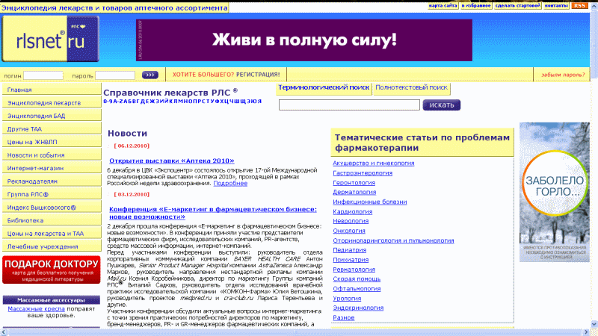The height and width of the screenshot is (336, 598).
Task: Switch to the Терминологический поиск tab
Action: click(x=324, y=88)
